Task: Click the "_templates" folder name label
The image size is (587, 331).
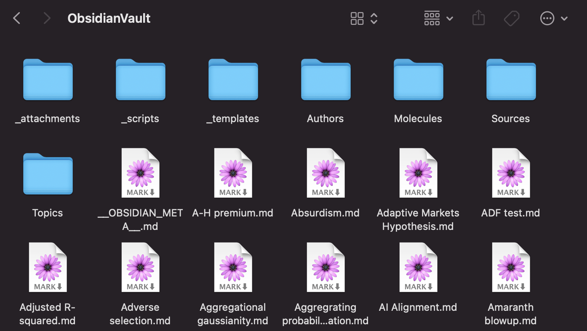Action: tap(233, 119)
